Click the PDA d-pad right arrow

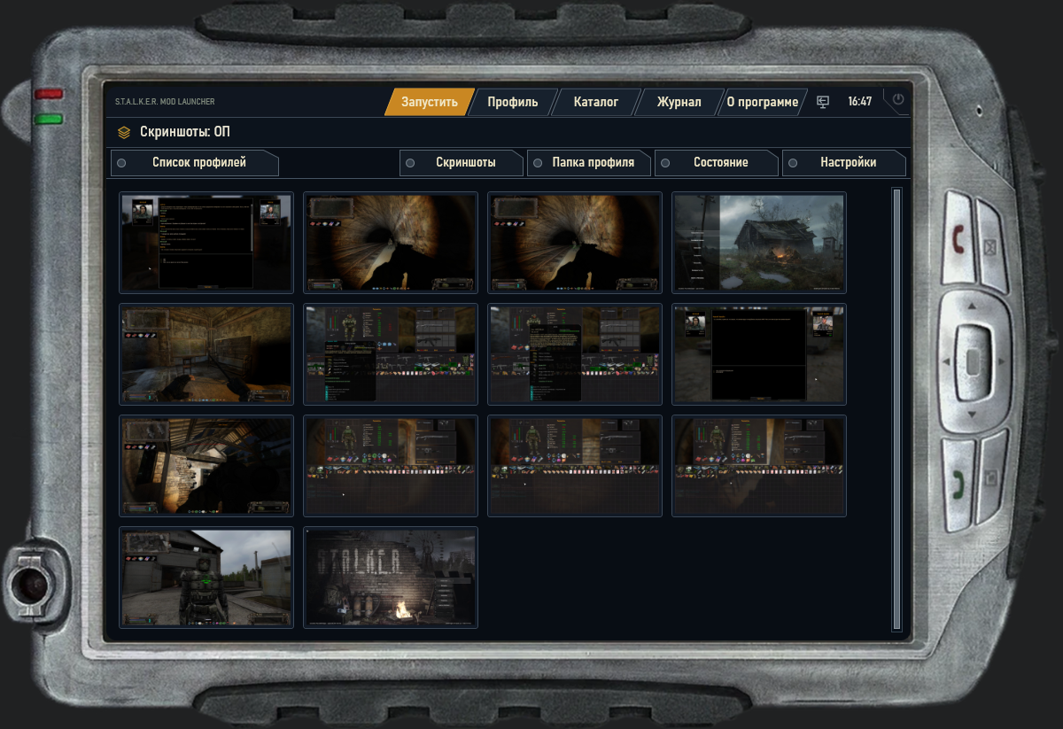[1000, 361]
